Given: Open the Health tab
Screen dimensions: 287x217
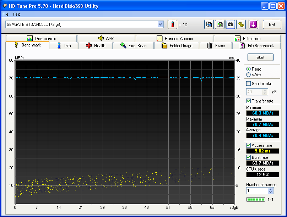Looking at the screenshot, I should pyautogui.click(x=95, y=46).
